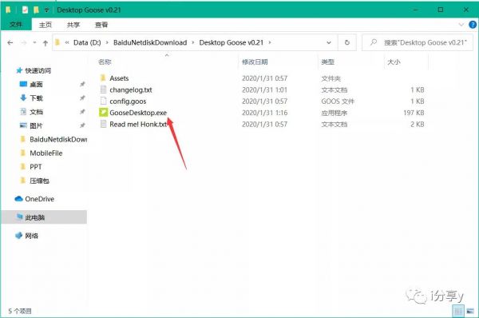The image size is (479, 318).
Task: Go up one folder level arrow
Action: pos(46,43)
